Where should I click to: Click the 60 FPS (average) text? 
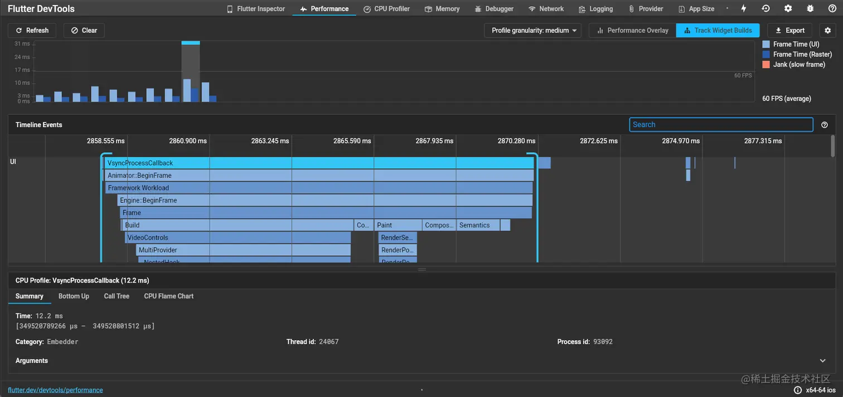point(787,99)
